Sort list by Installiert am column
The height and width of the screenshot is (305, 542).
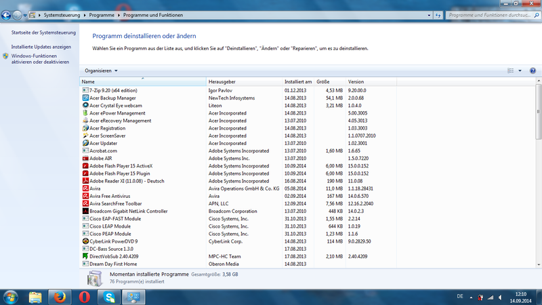pyautogui.click(x=298, y=82)
